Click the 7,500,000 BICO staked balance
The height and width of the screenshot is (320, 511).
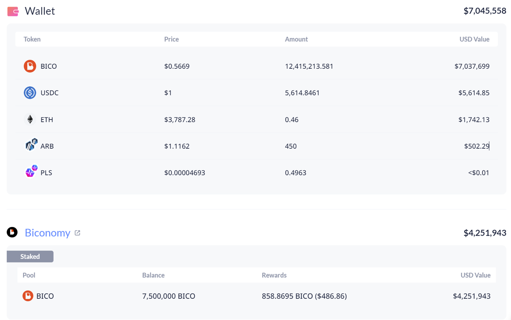coord(168,296)
